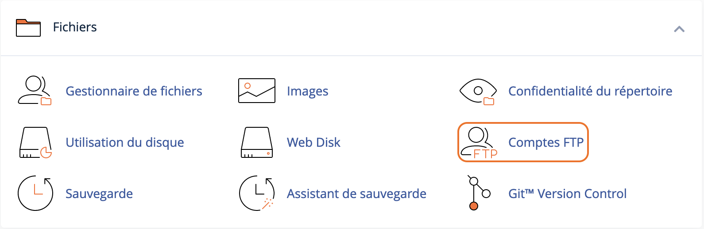
Task: Click the Images picture icon
Action: (257, 91)
